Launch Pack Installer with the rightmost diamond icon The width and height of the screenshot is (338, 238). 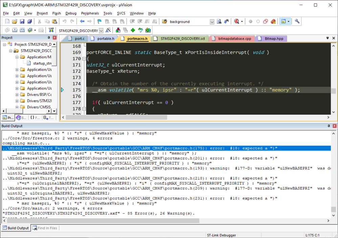(x=148, y=30)
